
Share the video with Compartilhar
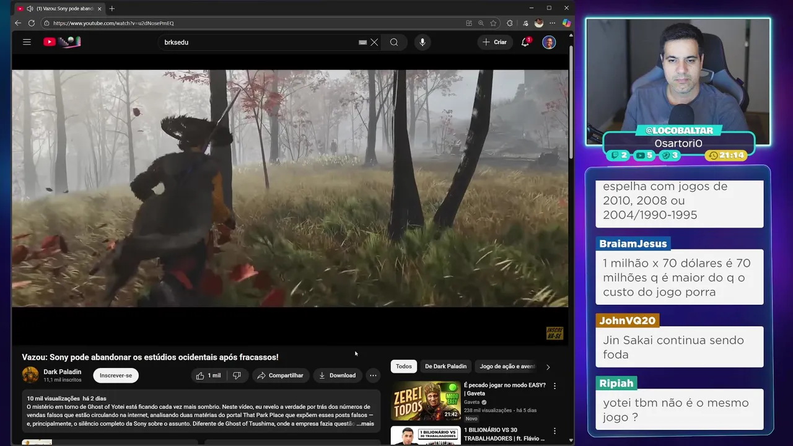click(x=280, y=375)
